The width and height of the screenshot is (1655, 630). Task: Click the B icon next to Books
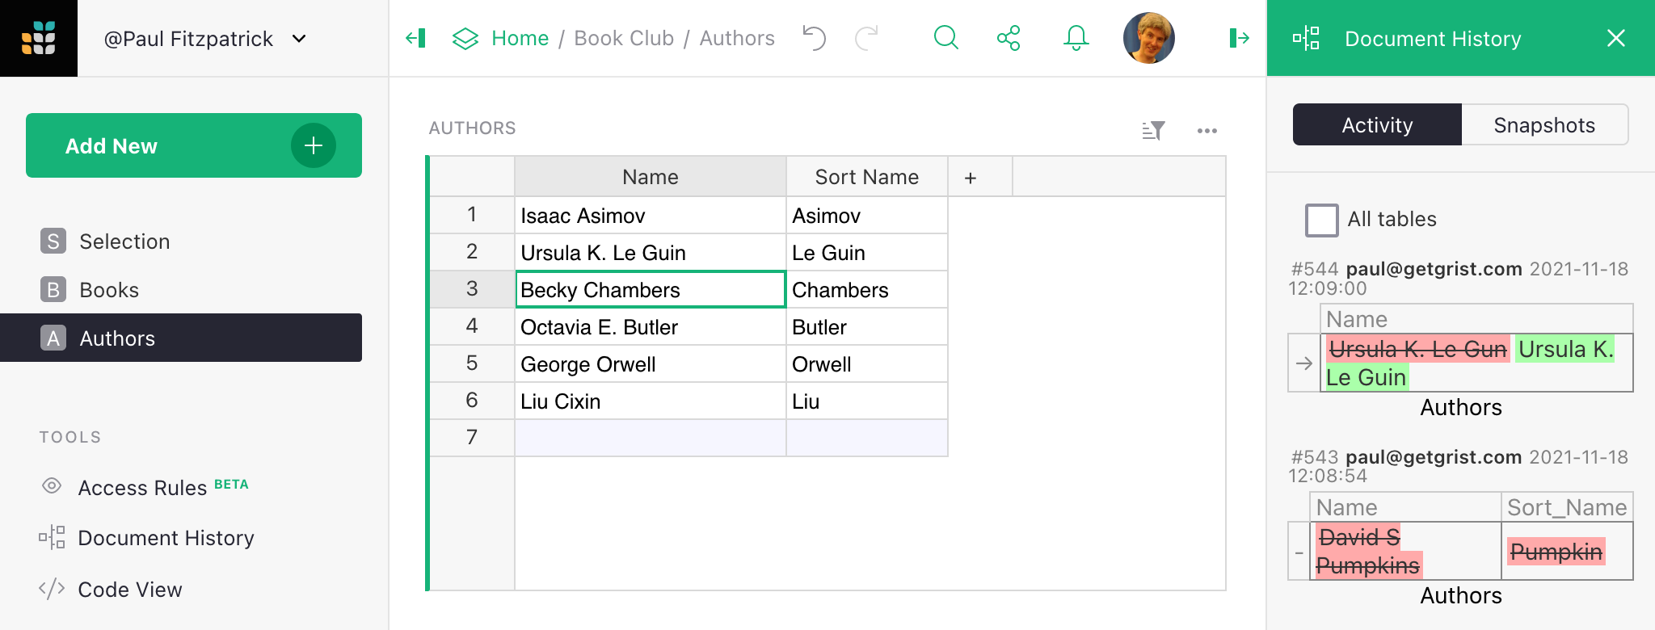[53, 289]
